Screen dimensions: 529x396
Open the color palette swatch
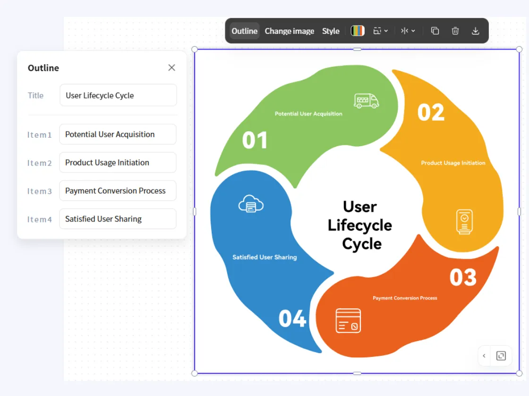coord(358,31)
